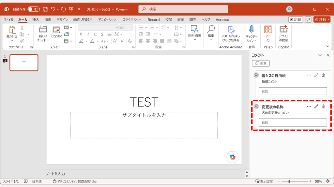The height and width of the screenshot is (187, 334).
Task: Click the account profile icon
Action: [x=289, y=9]
